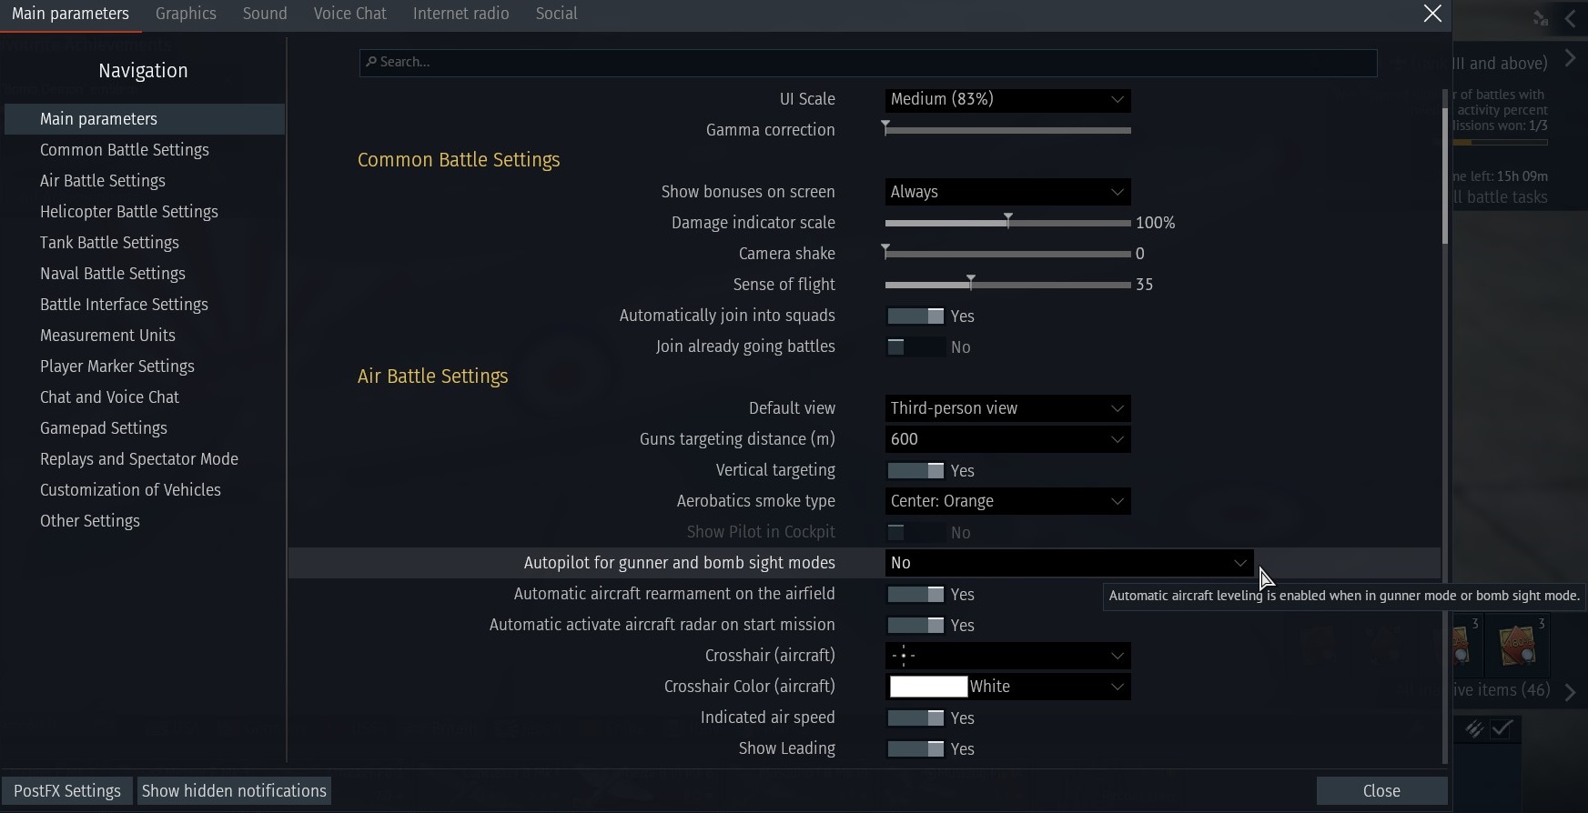Screen dimensions: 1588x813
Task: Toggle Automatic aircraft rearmament on the airfield
Action: click(x=915, y=594)
